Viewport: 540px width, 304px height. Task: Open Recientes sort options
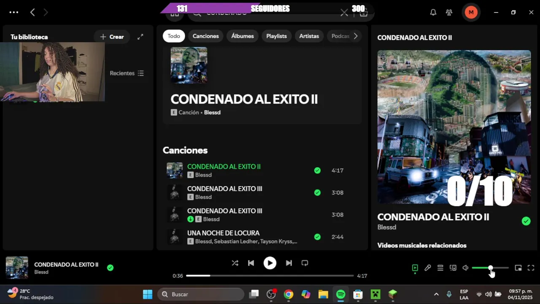click(127, 73)
